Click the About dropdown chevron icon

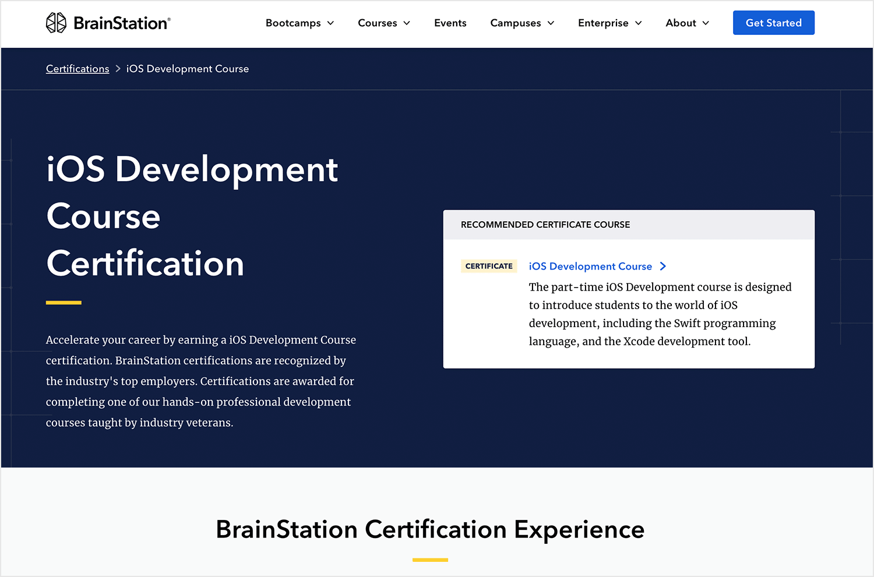[x=706, y=23]
